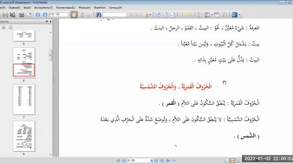Select the Hand tool
Image resolution: width=293 pixels, height=164 pixels.
pyautogui.click(x=74, y=15)
